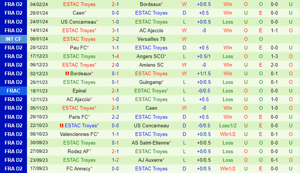This screenshot has height=173, width=300.
Task: Open the 1-4 score against Angers SCO
Action: tap(115, 56)
